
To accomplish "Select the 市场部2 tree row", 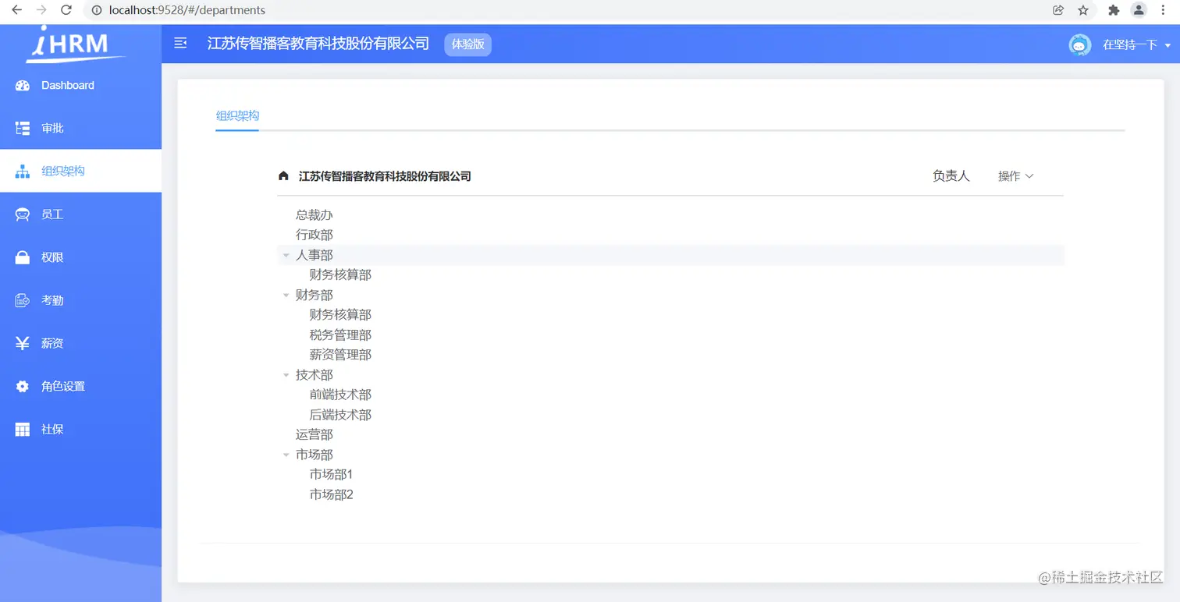I will click(670, 495).
